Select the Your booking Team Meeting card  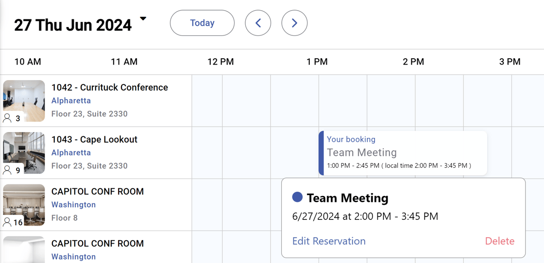[403, 152]
